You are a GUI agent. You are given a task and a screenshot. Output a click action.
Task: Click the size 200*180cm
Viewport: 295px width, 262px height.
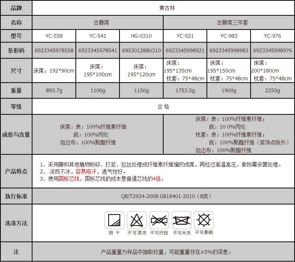point(265,71)
